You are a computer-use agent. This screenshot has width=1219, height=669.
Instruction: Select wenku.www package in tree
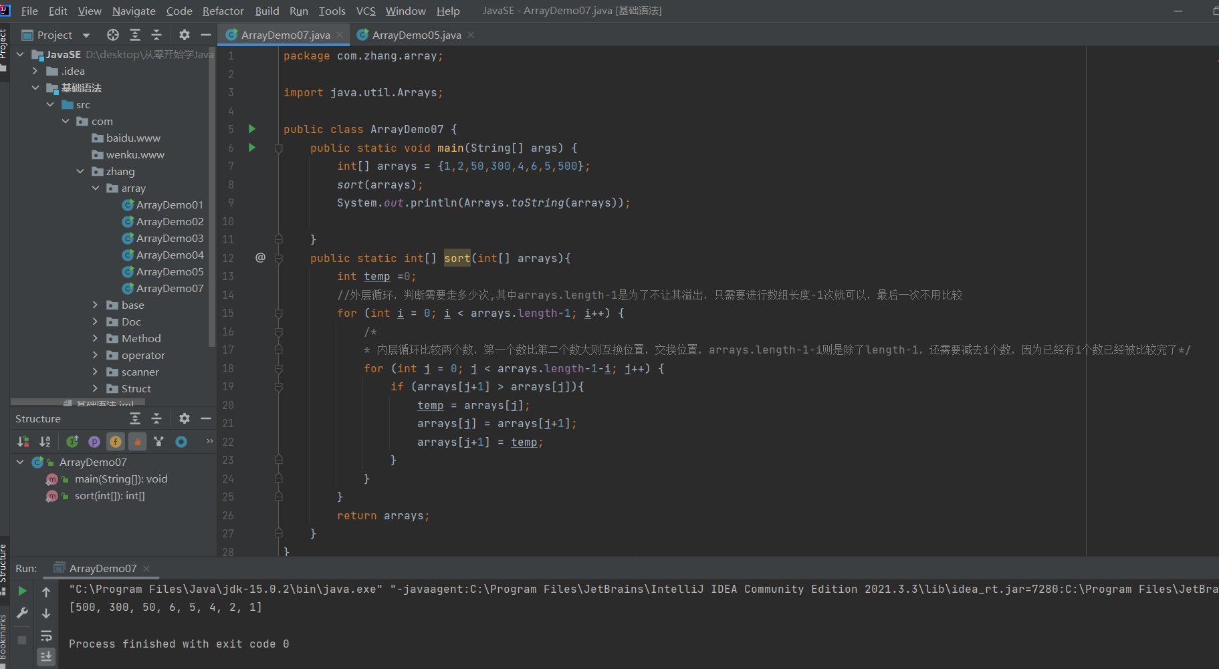[135, 154]
